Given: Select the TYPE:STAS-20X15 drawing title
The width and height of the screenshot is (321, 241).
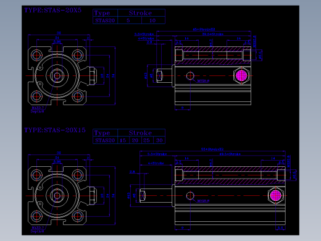Looking at the screenshot, I should click(x=55, y=130).
